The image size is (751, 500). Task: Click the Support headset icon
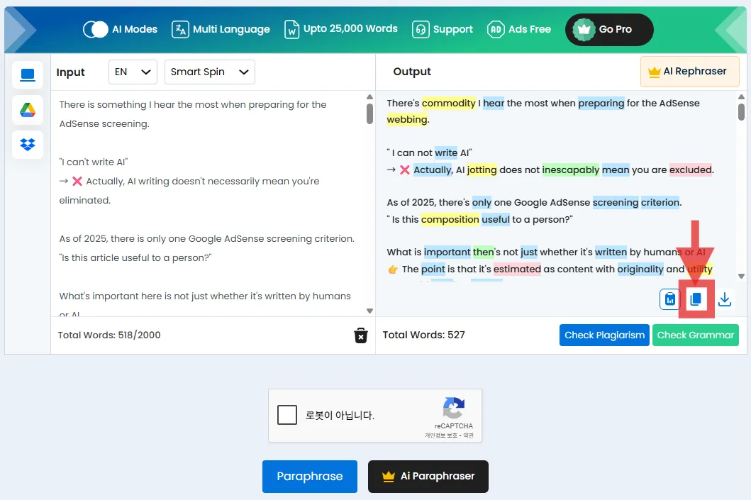[x=421, y=29]
